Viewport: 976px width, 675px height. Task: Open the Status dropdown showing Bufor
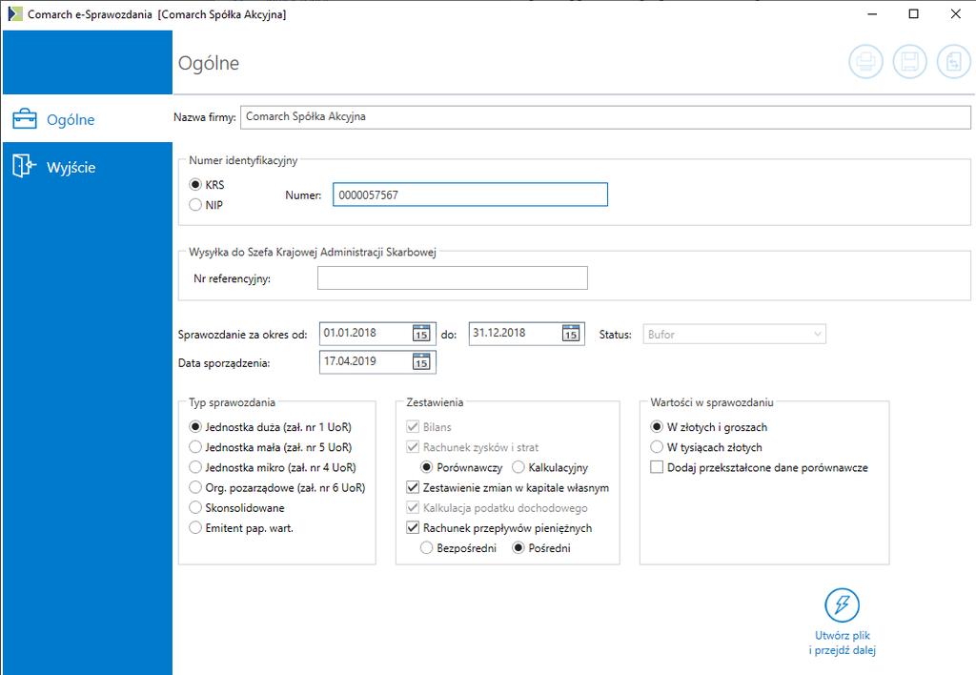[x=735, y=335]
